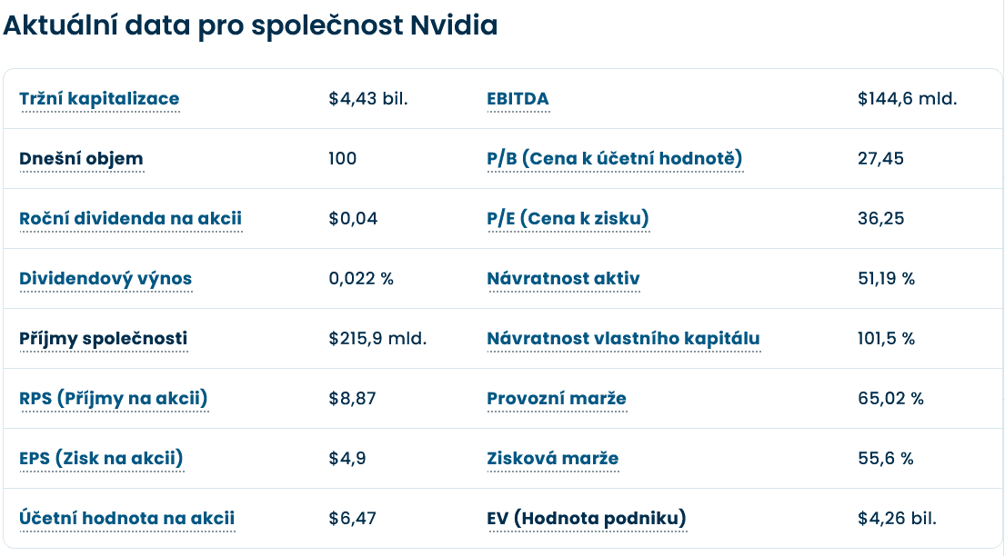1005x556 pixels.
Task: Open the Dividendový výnos definition
Action: point(106,279)
